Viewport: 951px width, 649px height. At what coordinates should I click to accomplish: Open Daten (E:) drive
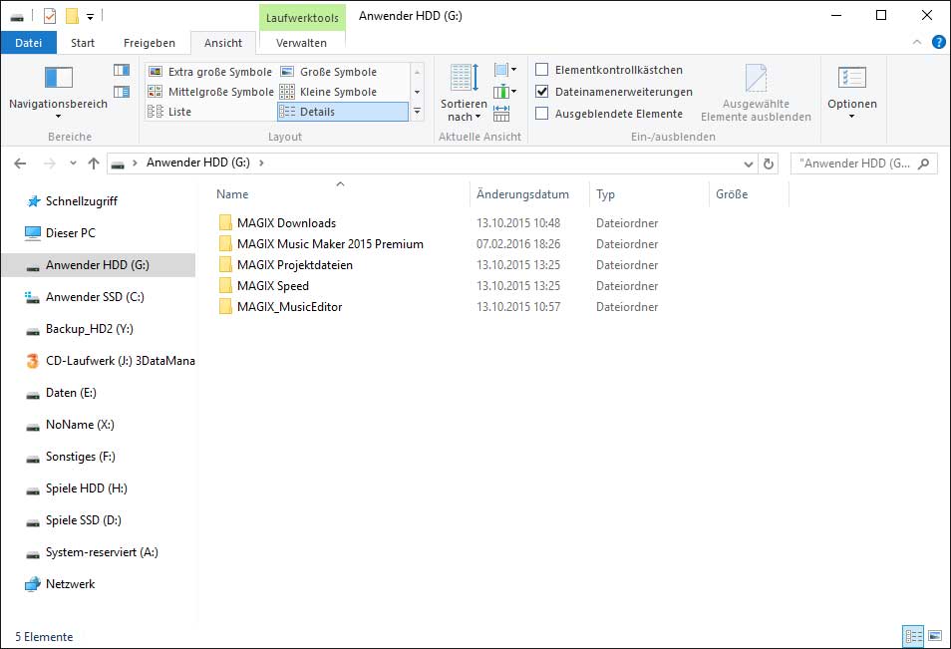(x=71, y=393)
